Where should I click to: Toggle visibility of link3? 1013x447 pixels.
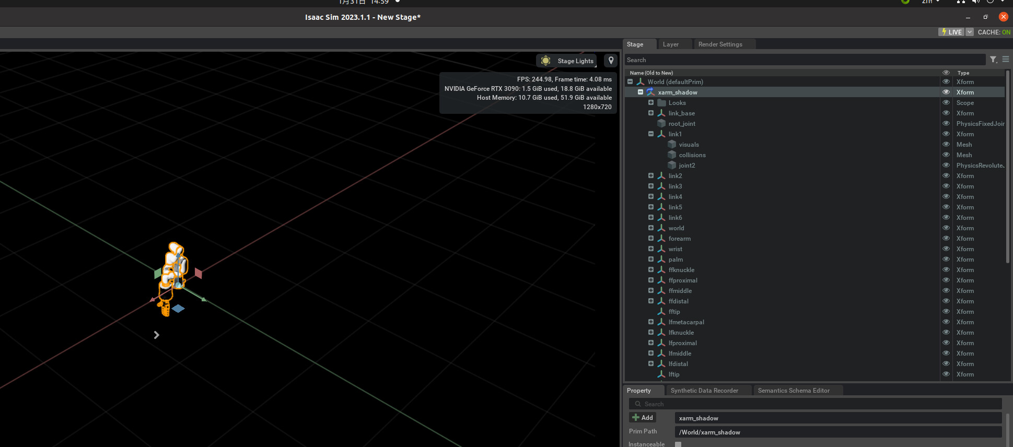(x=946, y=186)
